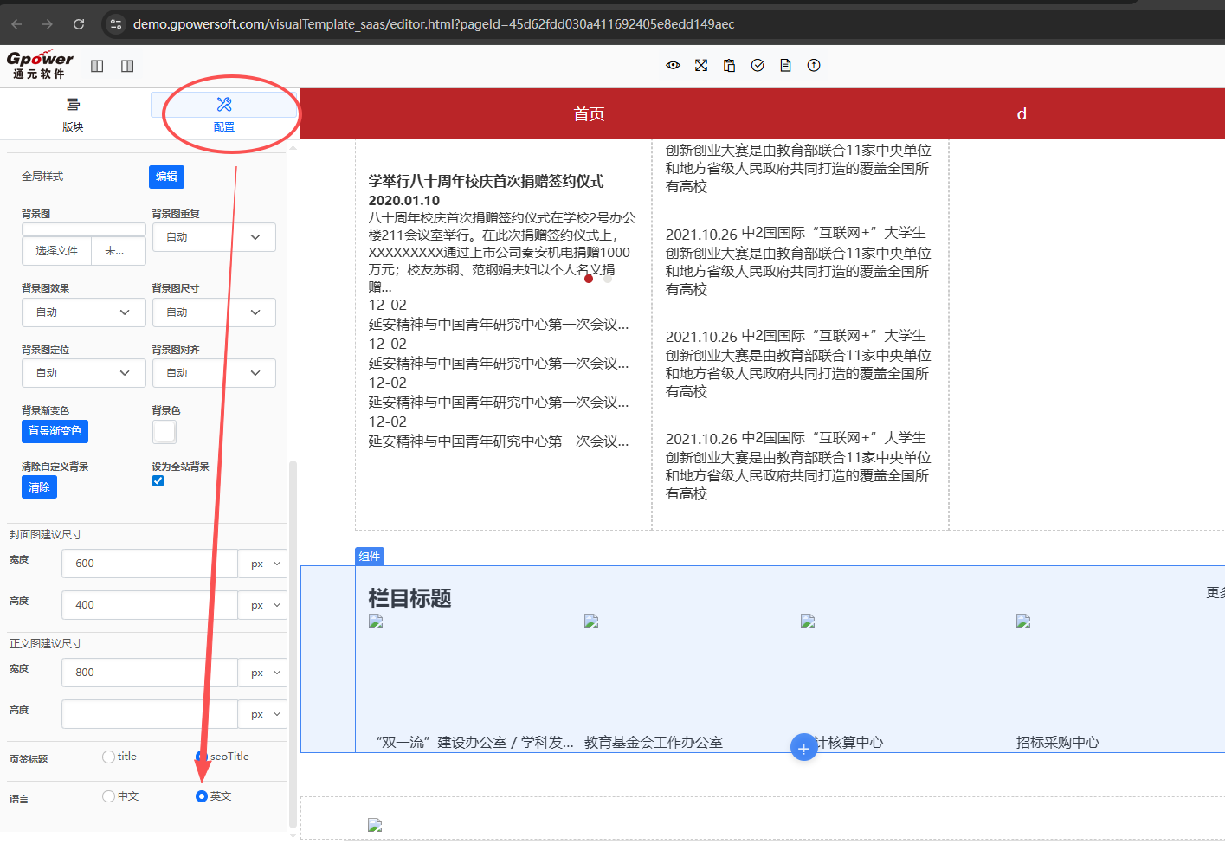Image resolution: width=1225 pixels, height=844 pixels.
Task: Select the 中文 language radio button
Action: pos(108,796)
